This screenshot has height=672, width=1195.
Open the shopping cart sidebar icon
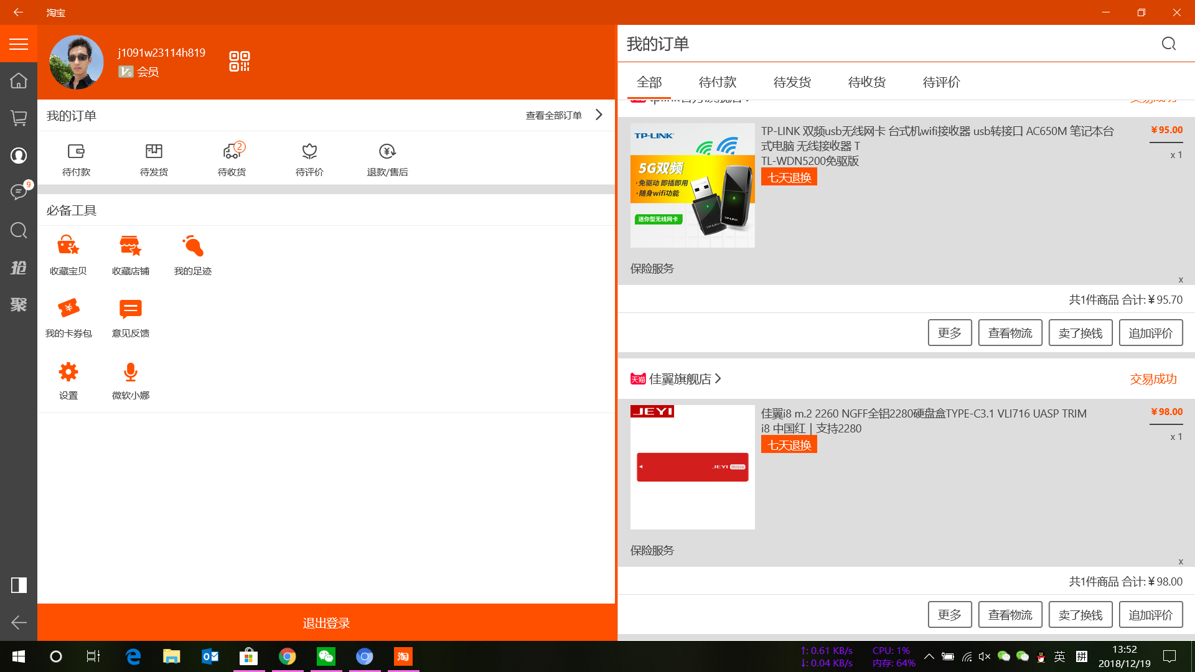19,118
